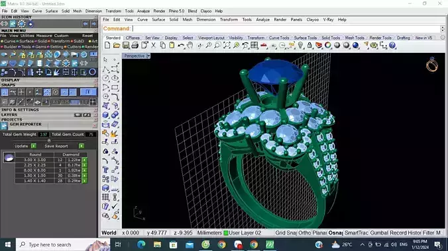Open the Rhino 5.0 menu in Matrix bar
448x251 pixels.
point(176,11)
